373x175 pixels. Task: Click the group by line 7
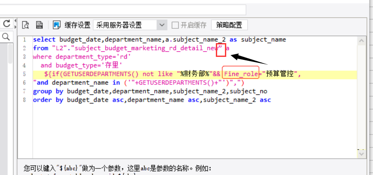pos(150,91)
